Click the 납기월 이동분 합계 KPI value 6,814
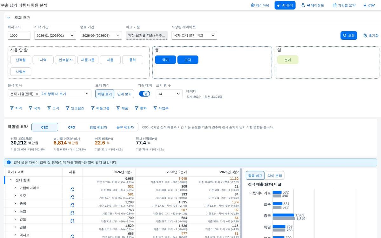 pyautogui.click(x=60, y=143)
